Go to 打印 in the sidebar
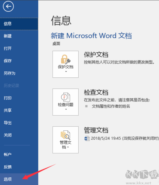Viewport: 159px width, 185px height. (19, 98)
